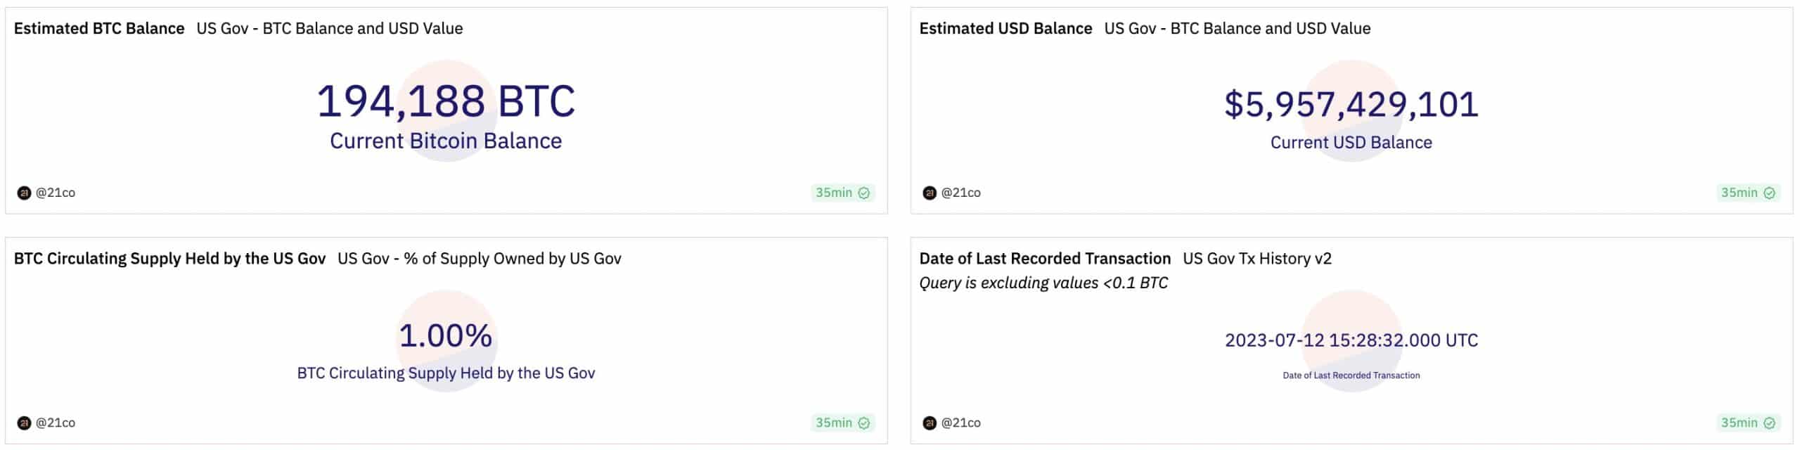Click the green checkmark in the Last Transaction panel
The height and width of the screenshot is (450, 1800).
click(x=1770, y=423)
